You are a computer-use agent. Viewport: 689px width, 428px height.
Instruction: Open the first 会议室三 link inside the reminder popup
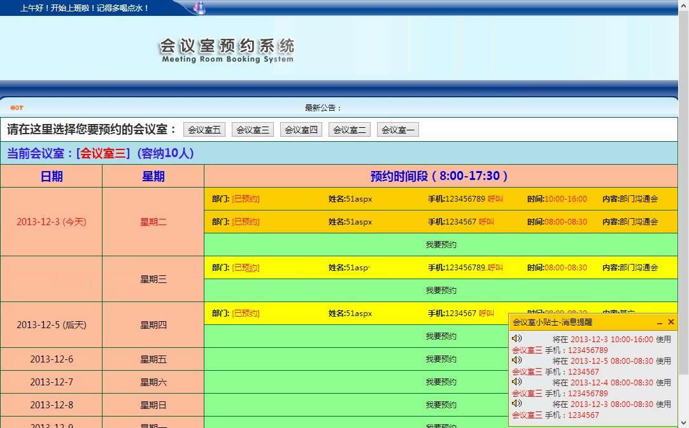pos(525,350)
